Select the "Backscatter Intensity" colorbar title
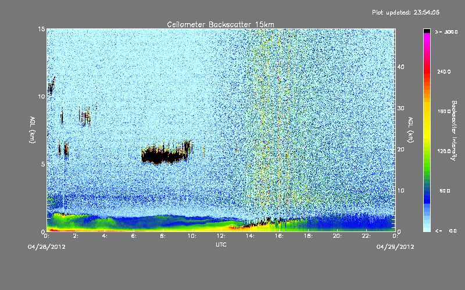Screen dimensions: 465x290 point(454,130)
